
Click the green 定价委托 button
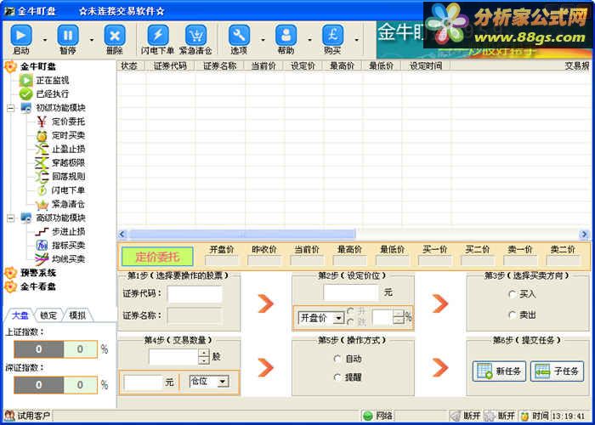(x=157, y=257)
